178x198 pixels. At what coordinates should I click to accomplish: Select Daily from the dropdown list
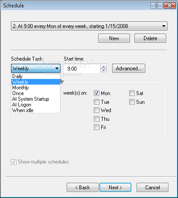[36, 76]
